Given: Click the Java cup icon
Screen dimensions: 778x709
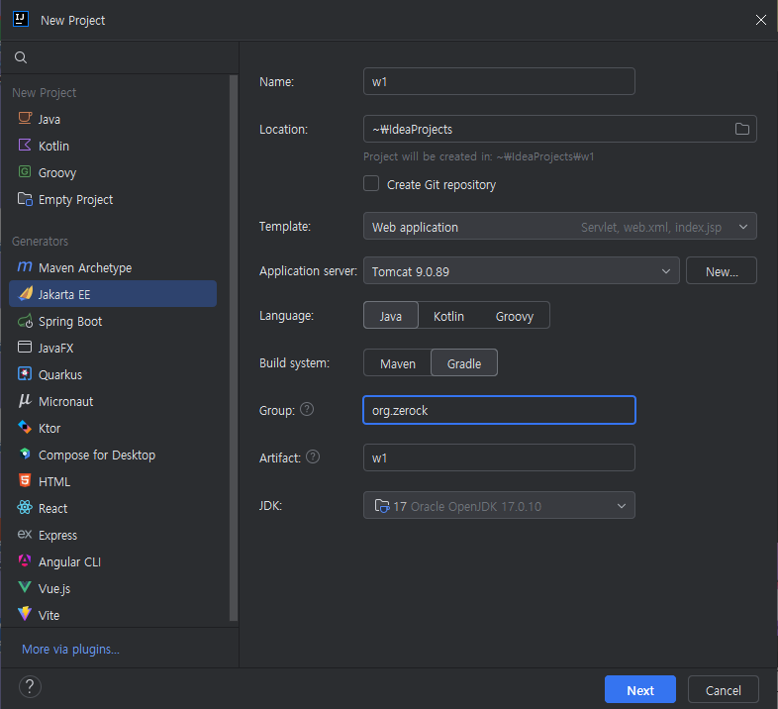Looking at the screenshot, I should [x=25, y=118].
